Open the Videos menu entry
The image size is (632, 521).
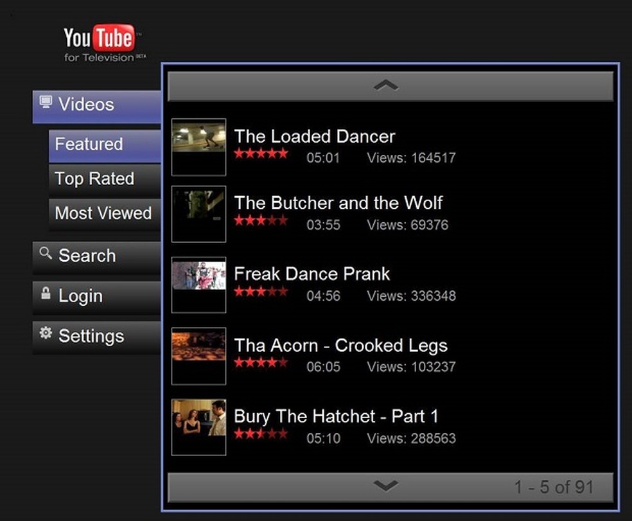pos(86,104)
